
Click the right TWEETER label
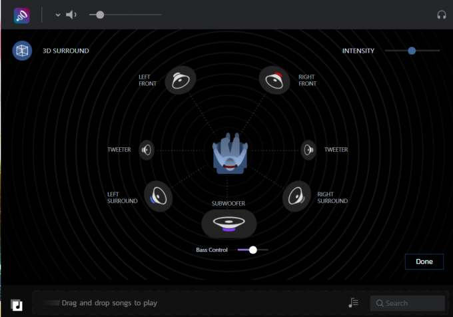336,150
